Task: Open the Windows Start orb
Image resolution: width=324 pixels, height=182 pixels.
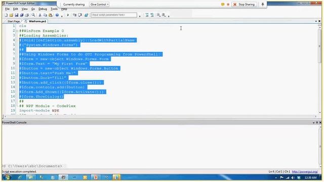Action: pos(7,177)
